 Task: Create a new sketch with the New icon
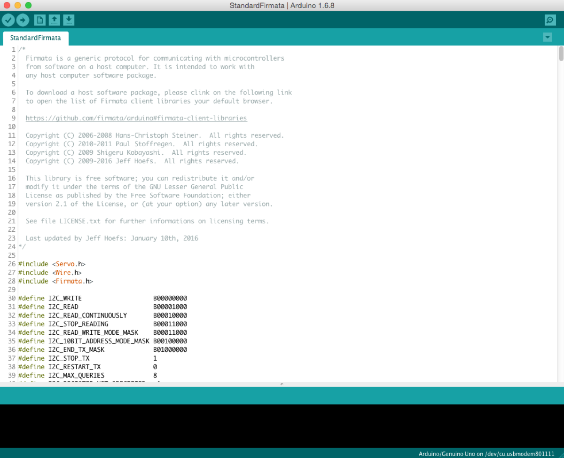click(x=40, y=20)
